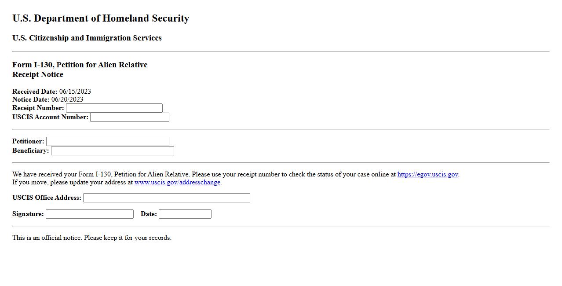562x286 pixels.
Task: Focus the Signature text box
Action: point(90,214)
